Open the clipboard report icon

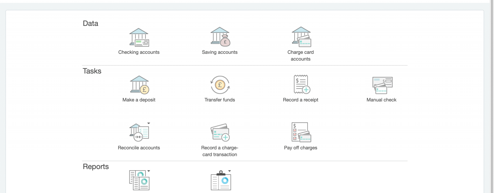(x=221, y=180)
